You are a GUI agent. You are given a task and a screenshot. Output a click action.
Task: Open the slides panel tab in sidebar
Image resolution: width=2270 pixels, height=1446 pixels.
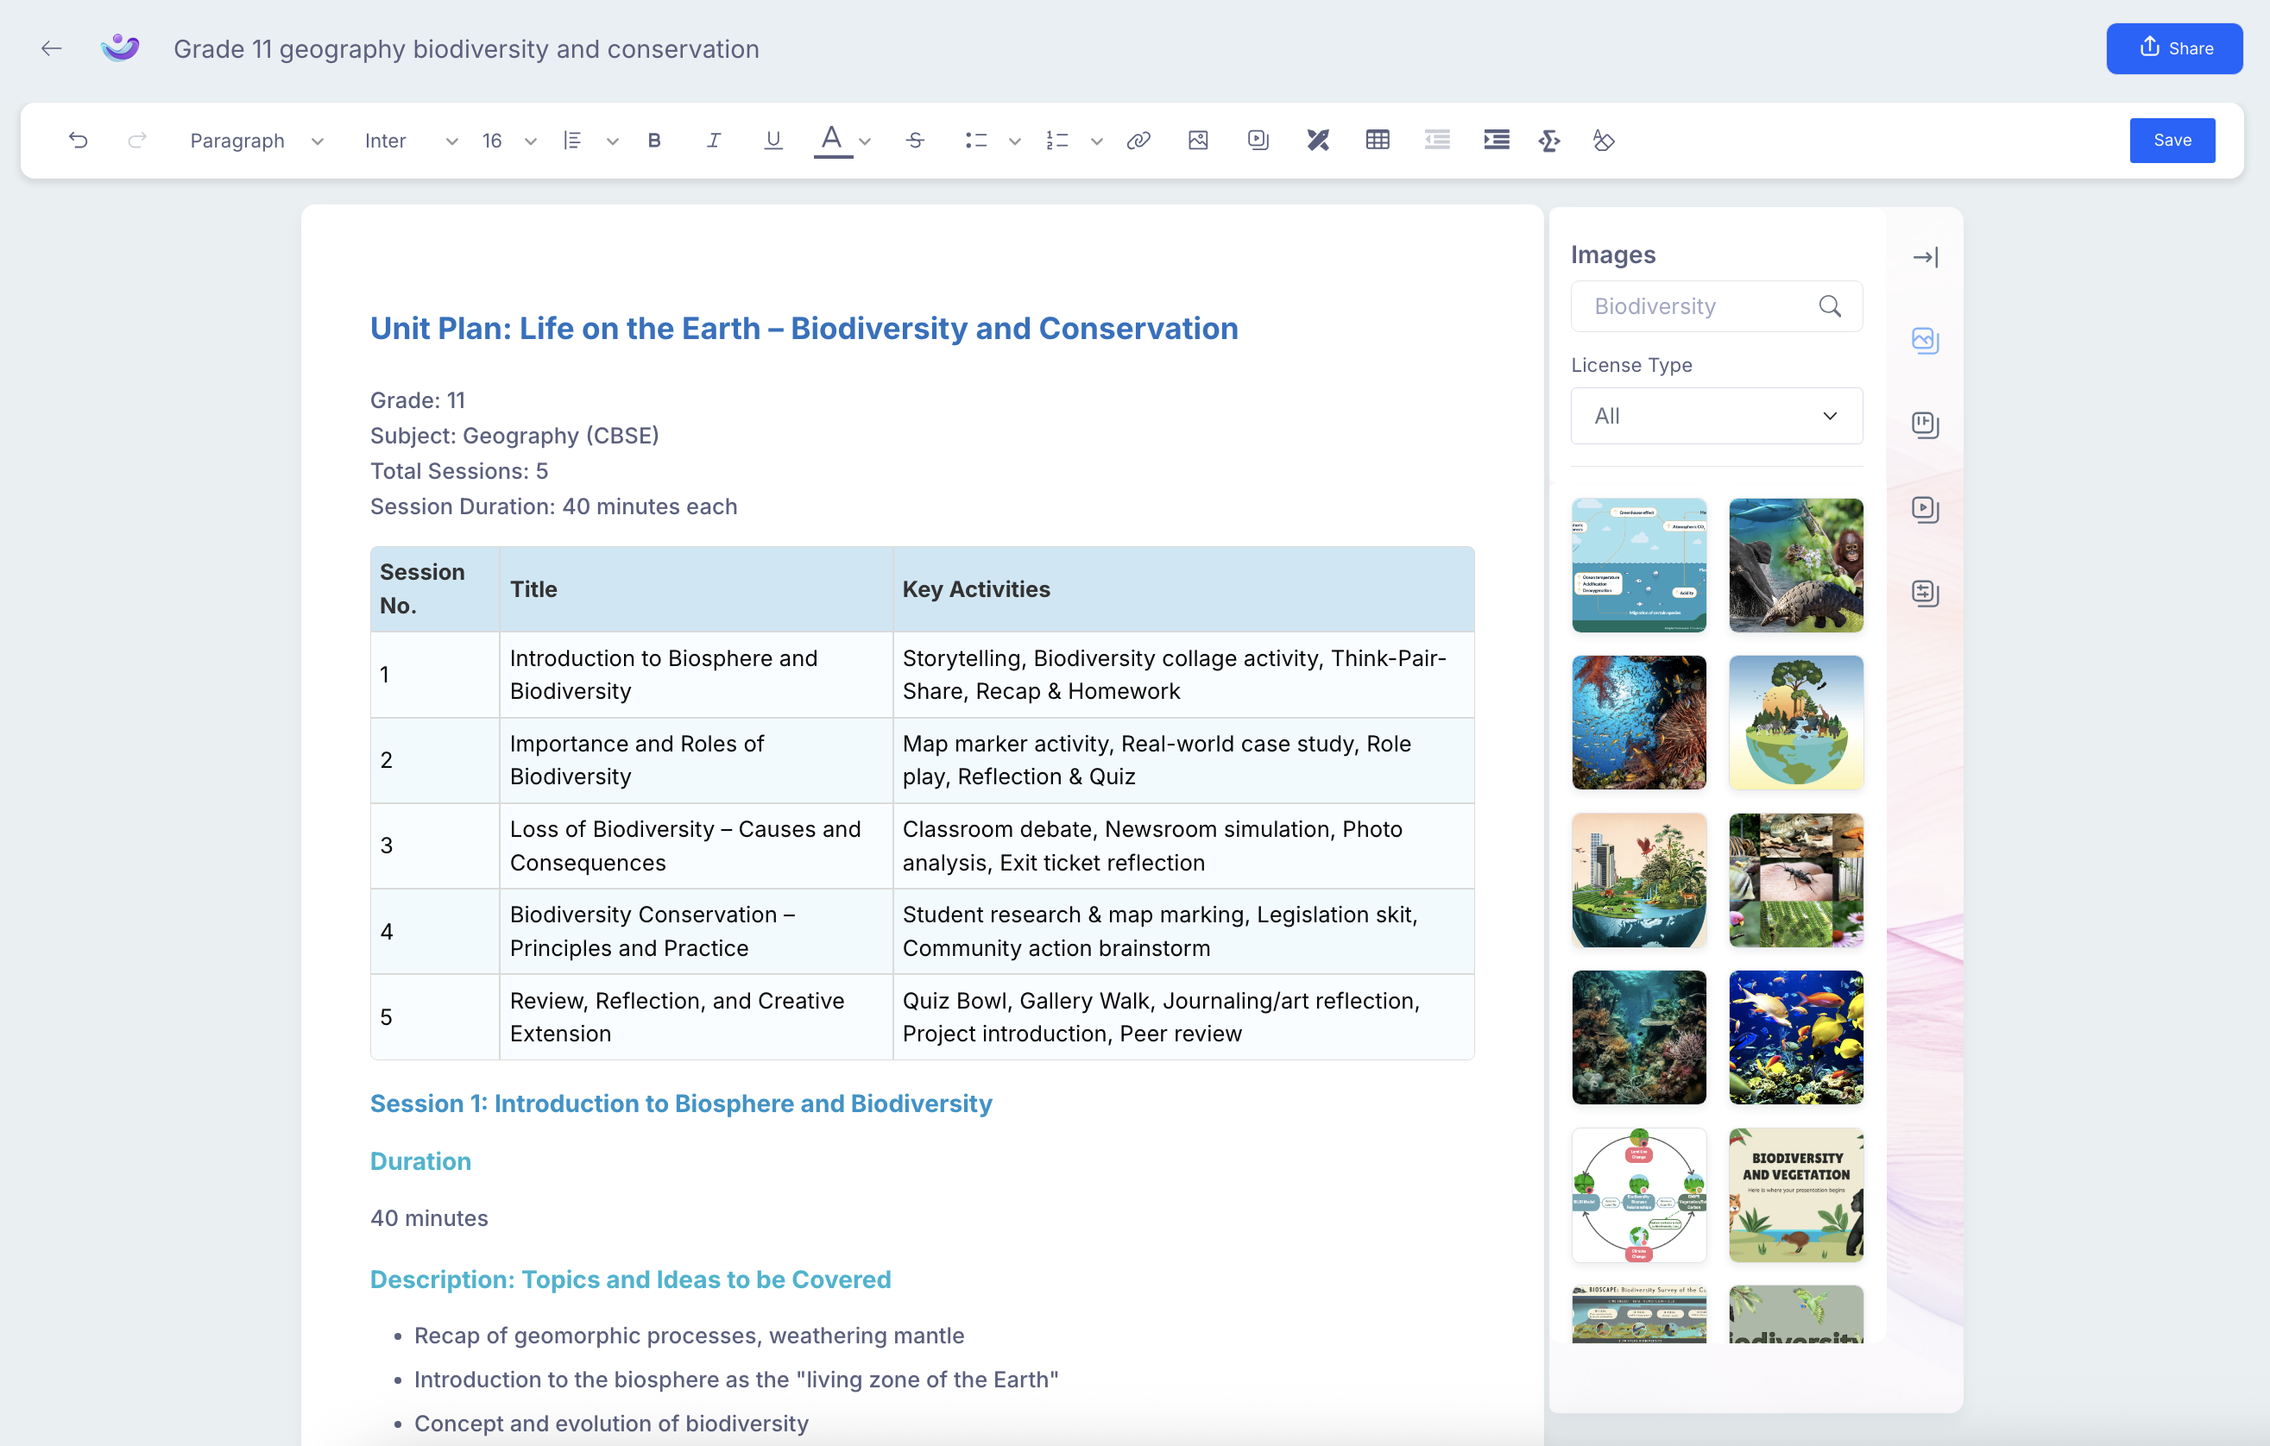(x=1925, y=424)
